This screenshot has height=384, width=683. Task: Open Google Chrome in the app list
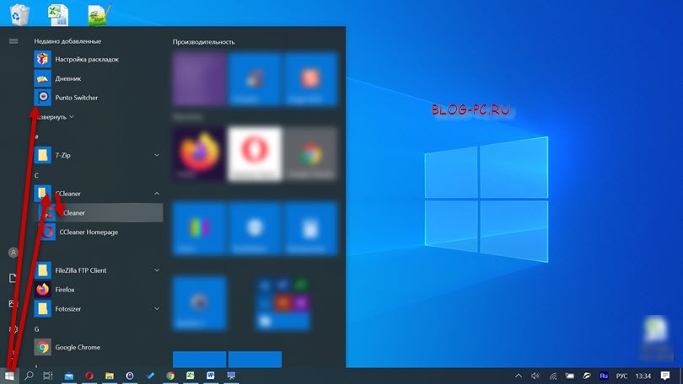[78, 347]
